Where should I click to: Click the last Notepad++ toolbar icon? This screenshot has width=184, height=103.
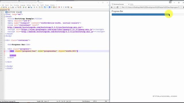(x=71, y=7)
